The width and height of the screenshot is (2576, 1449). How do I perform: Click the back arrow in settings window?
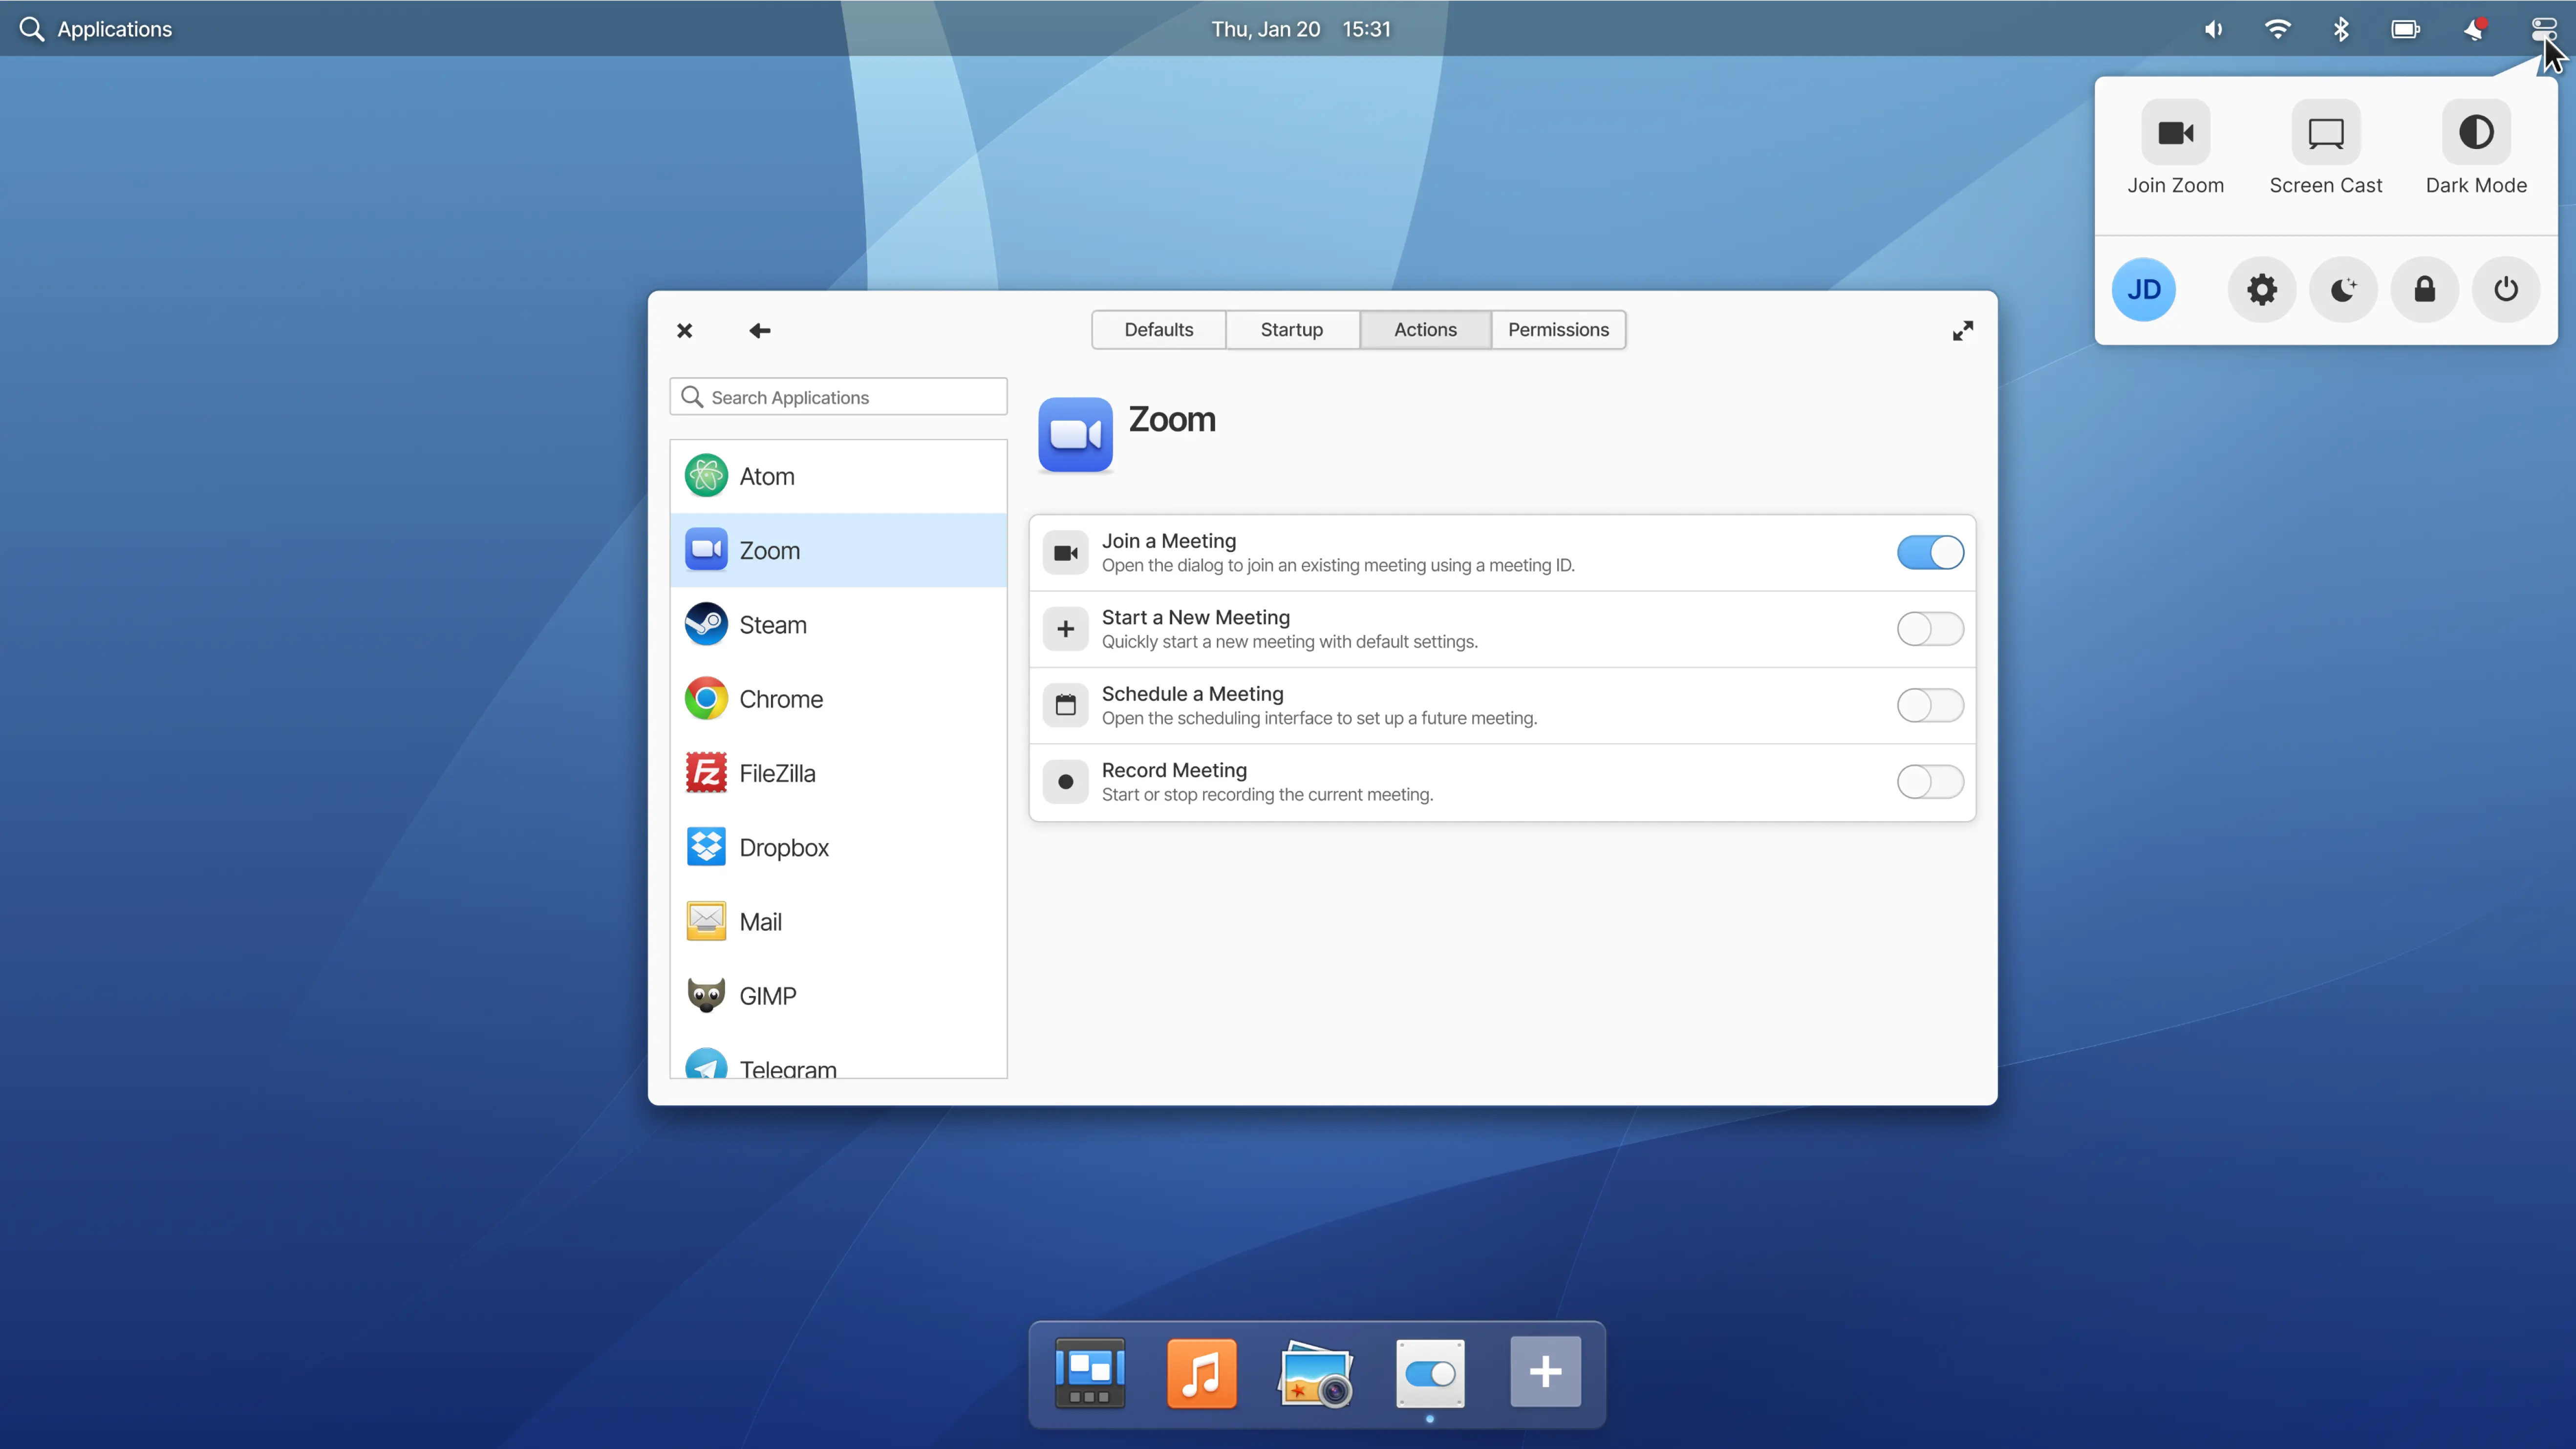759,330
